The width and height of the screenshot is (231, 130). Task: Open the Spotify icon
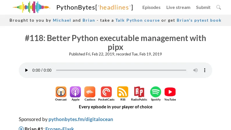coord(156,92)
